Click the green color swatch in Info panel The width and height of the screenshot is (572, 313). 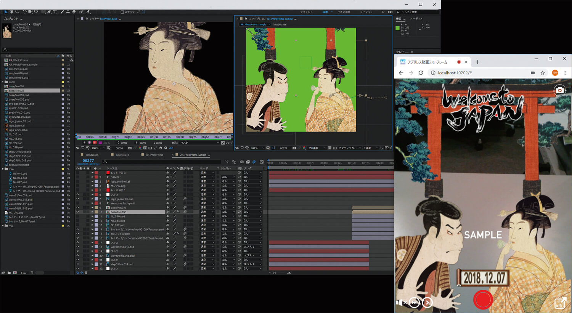[x=398, y=28]
